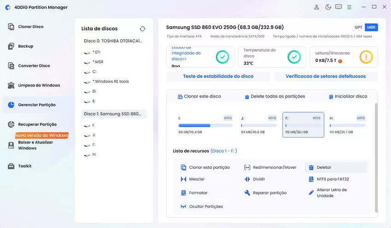Image resolution: width=391 pixels, height=228 pixels.
Task: Open the Toolkit section
Action: [x=19, y=166]
